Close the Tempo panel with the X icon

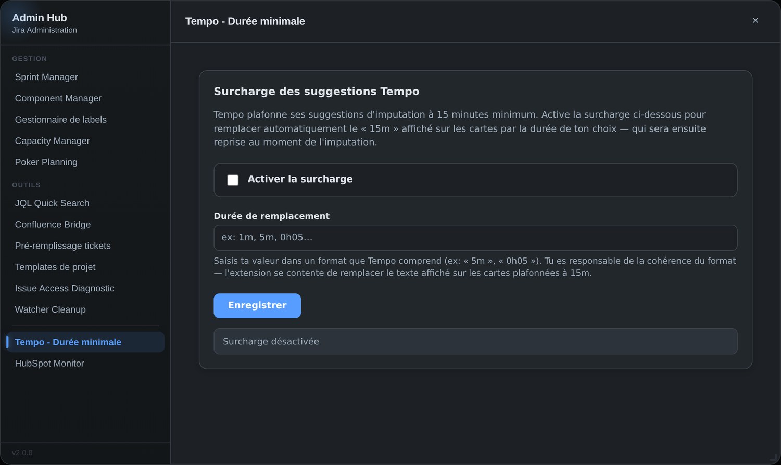[755, 20]
